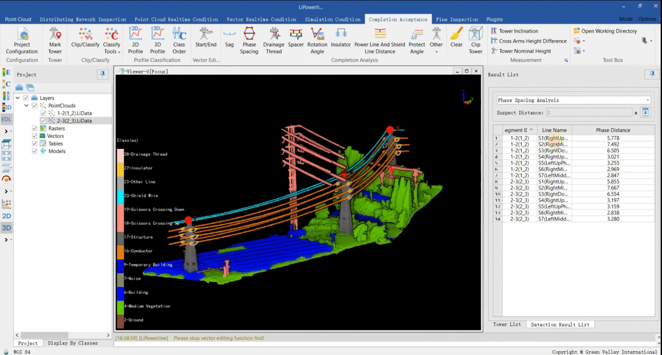Run the Sag analysis tool
This screenshot has height=355, width=662.
pos(229,38)
